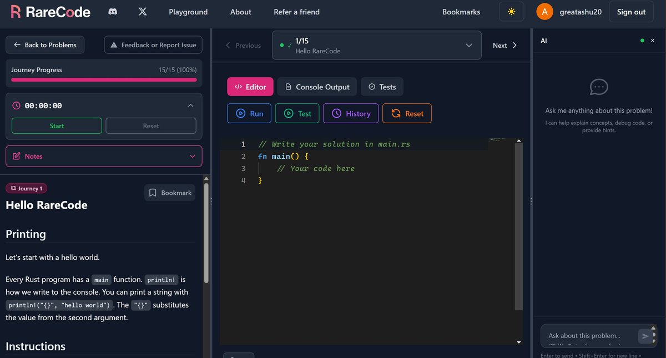666x358 pixels.
Task: Open greatashu20 username profile
Action: pyautogui.click(x=579, y=12)
